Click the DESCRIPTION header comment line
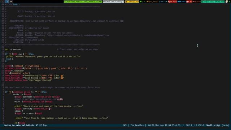231x130 pixels. (x=65, y=21)
